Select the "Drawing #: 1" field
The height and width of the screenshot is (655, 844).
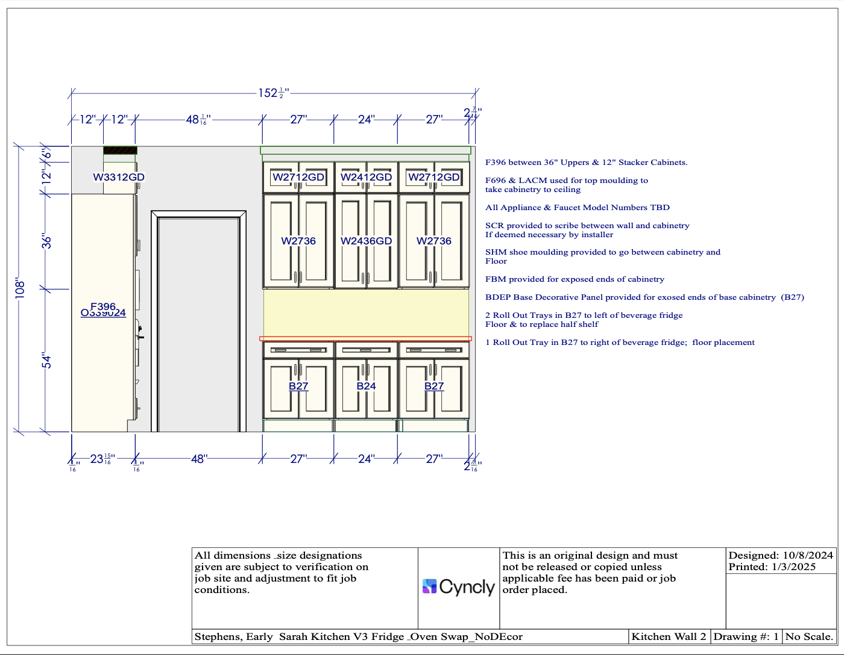click(746, 636)
